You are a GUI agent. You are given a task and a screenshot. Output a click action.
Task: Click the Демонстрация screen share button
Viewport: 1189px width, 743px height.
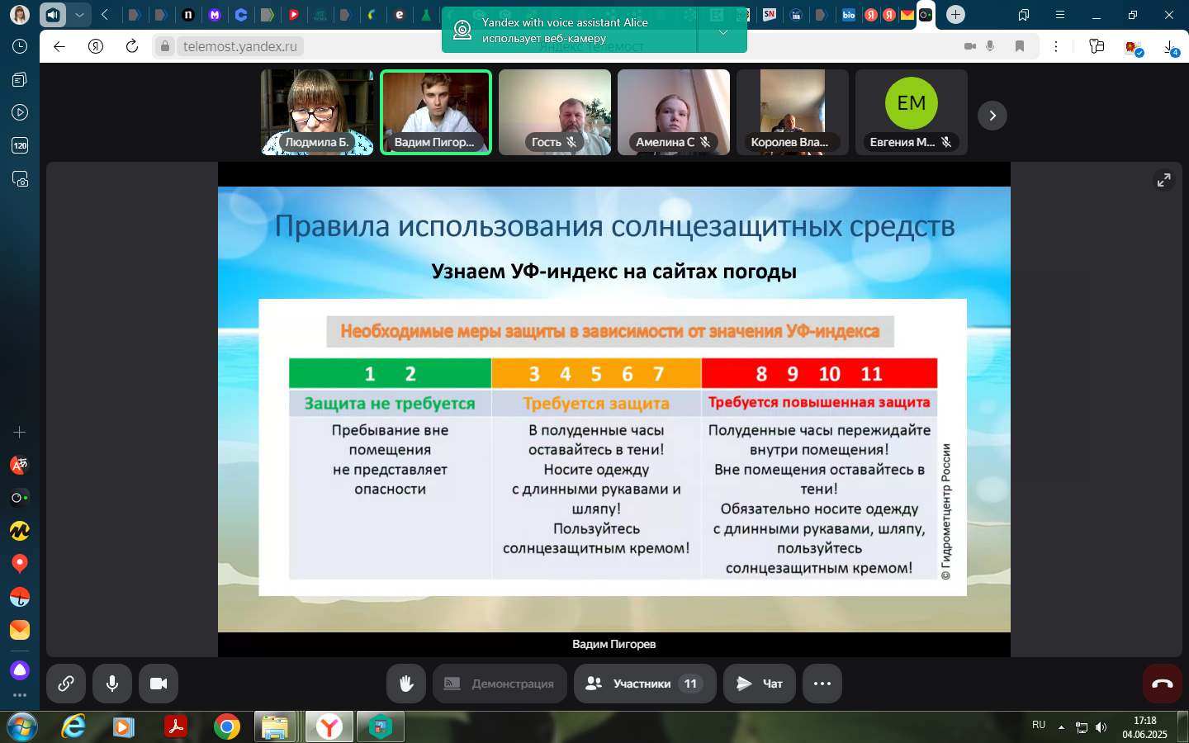pyautogui.click(x=500, y=684)
